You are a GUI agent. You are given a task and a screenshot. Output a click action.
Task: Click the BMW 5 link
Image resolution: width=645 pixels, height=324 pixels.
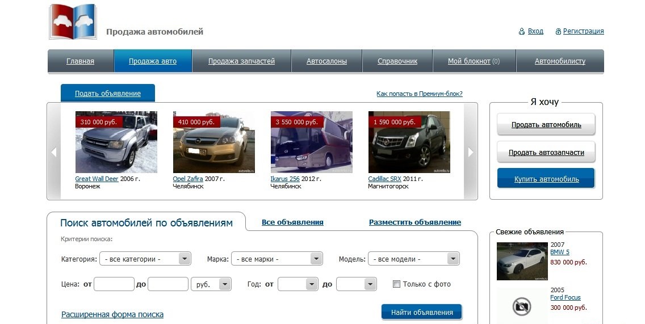pos(560,252)
